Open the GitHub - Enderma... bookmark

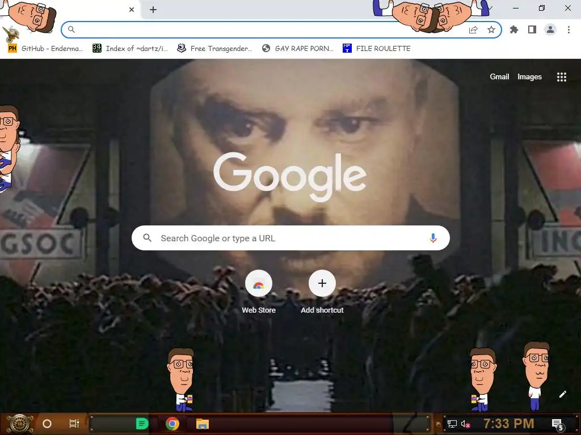point(45,49)
